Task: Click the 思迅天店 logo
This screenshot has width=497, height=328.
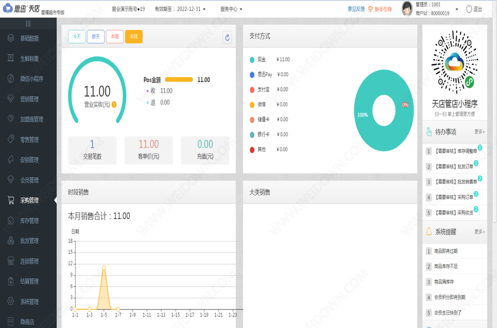Action: 21,8
